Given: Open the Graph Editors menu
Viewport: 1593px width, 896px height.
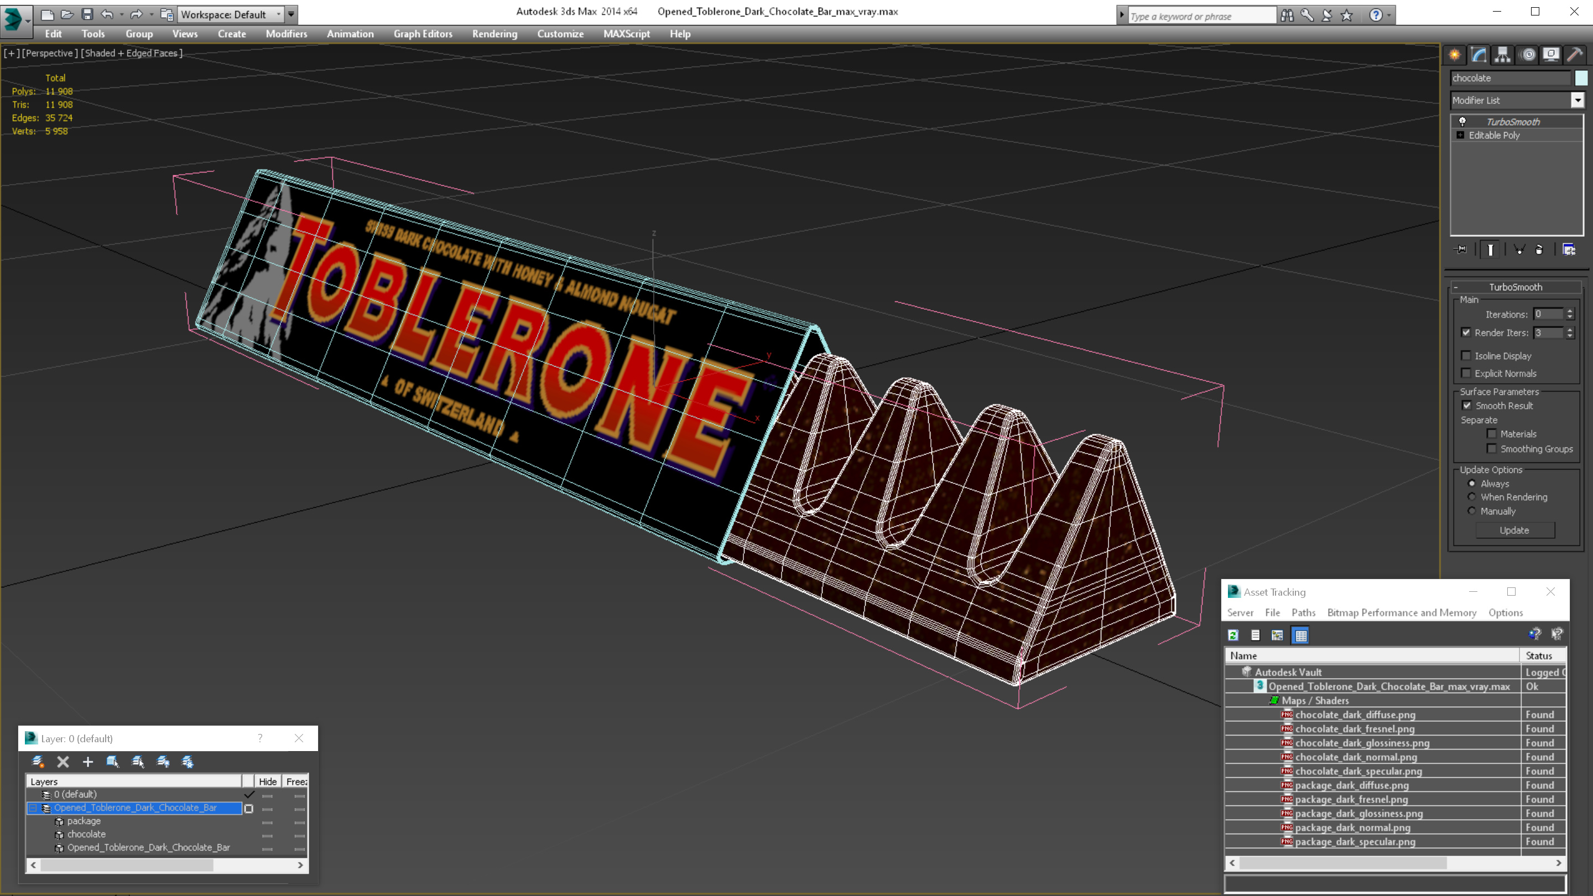Looking at the screenshot, I should coord(423,34).
